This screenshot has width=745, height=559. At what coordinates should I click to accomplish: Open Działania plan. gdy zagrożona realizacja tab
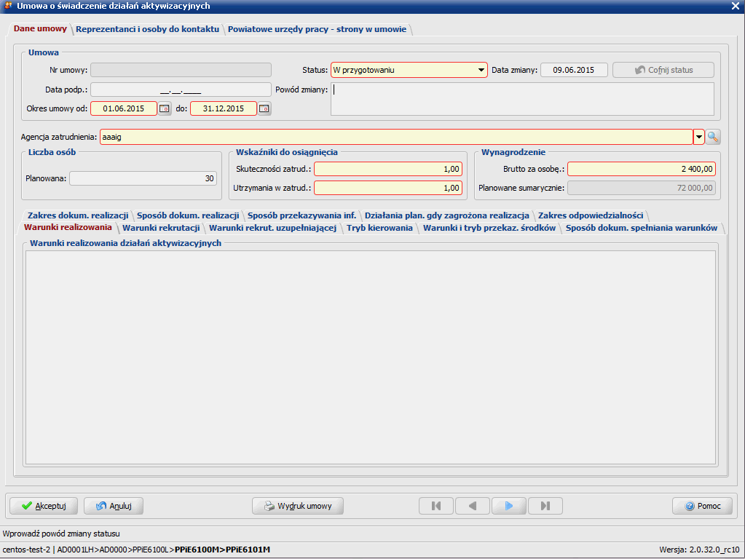[x=446, y=215]
